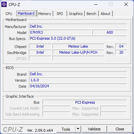Click the Manufacturer field showing Dell Inc.
The height and width of the screenshot is (134, 134).
pos(78,26)
